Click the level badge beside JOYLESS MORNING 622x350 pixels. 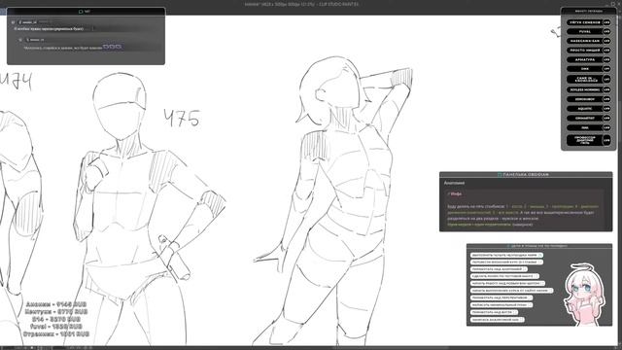606,90
